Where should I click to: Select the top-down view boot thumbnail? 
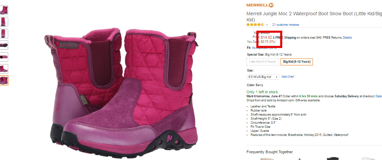(4, 57)
